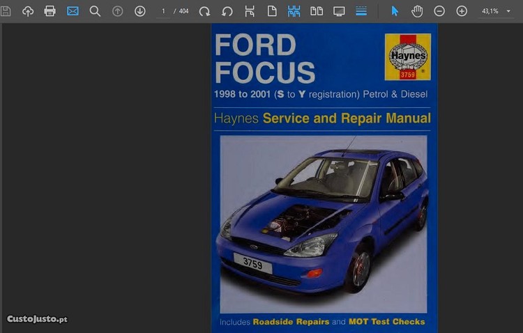Open the search magnifier tool
The height and width of the screenshot is (333, 523).
95,11
